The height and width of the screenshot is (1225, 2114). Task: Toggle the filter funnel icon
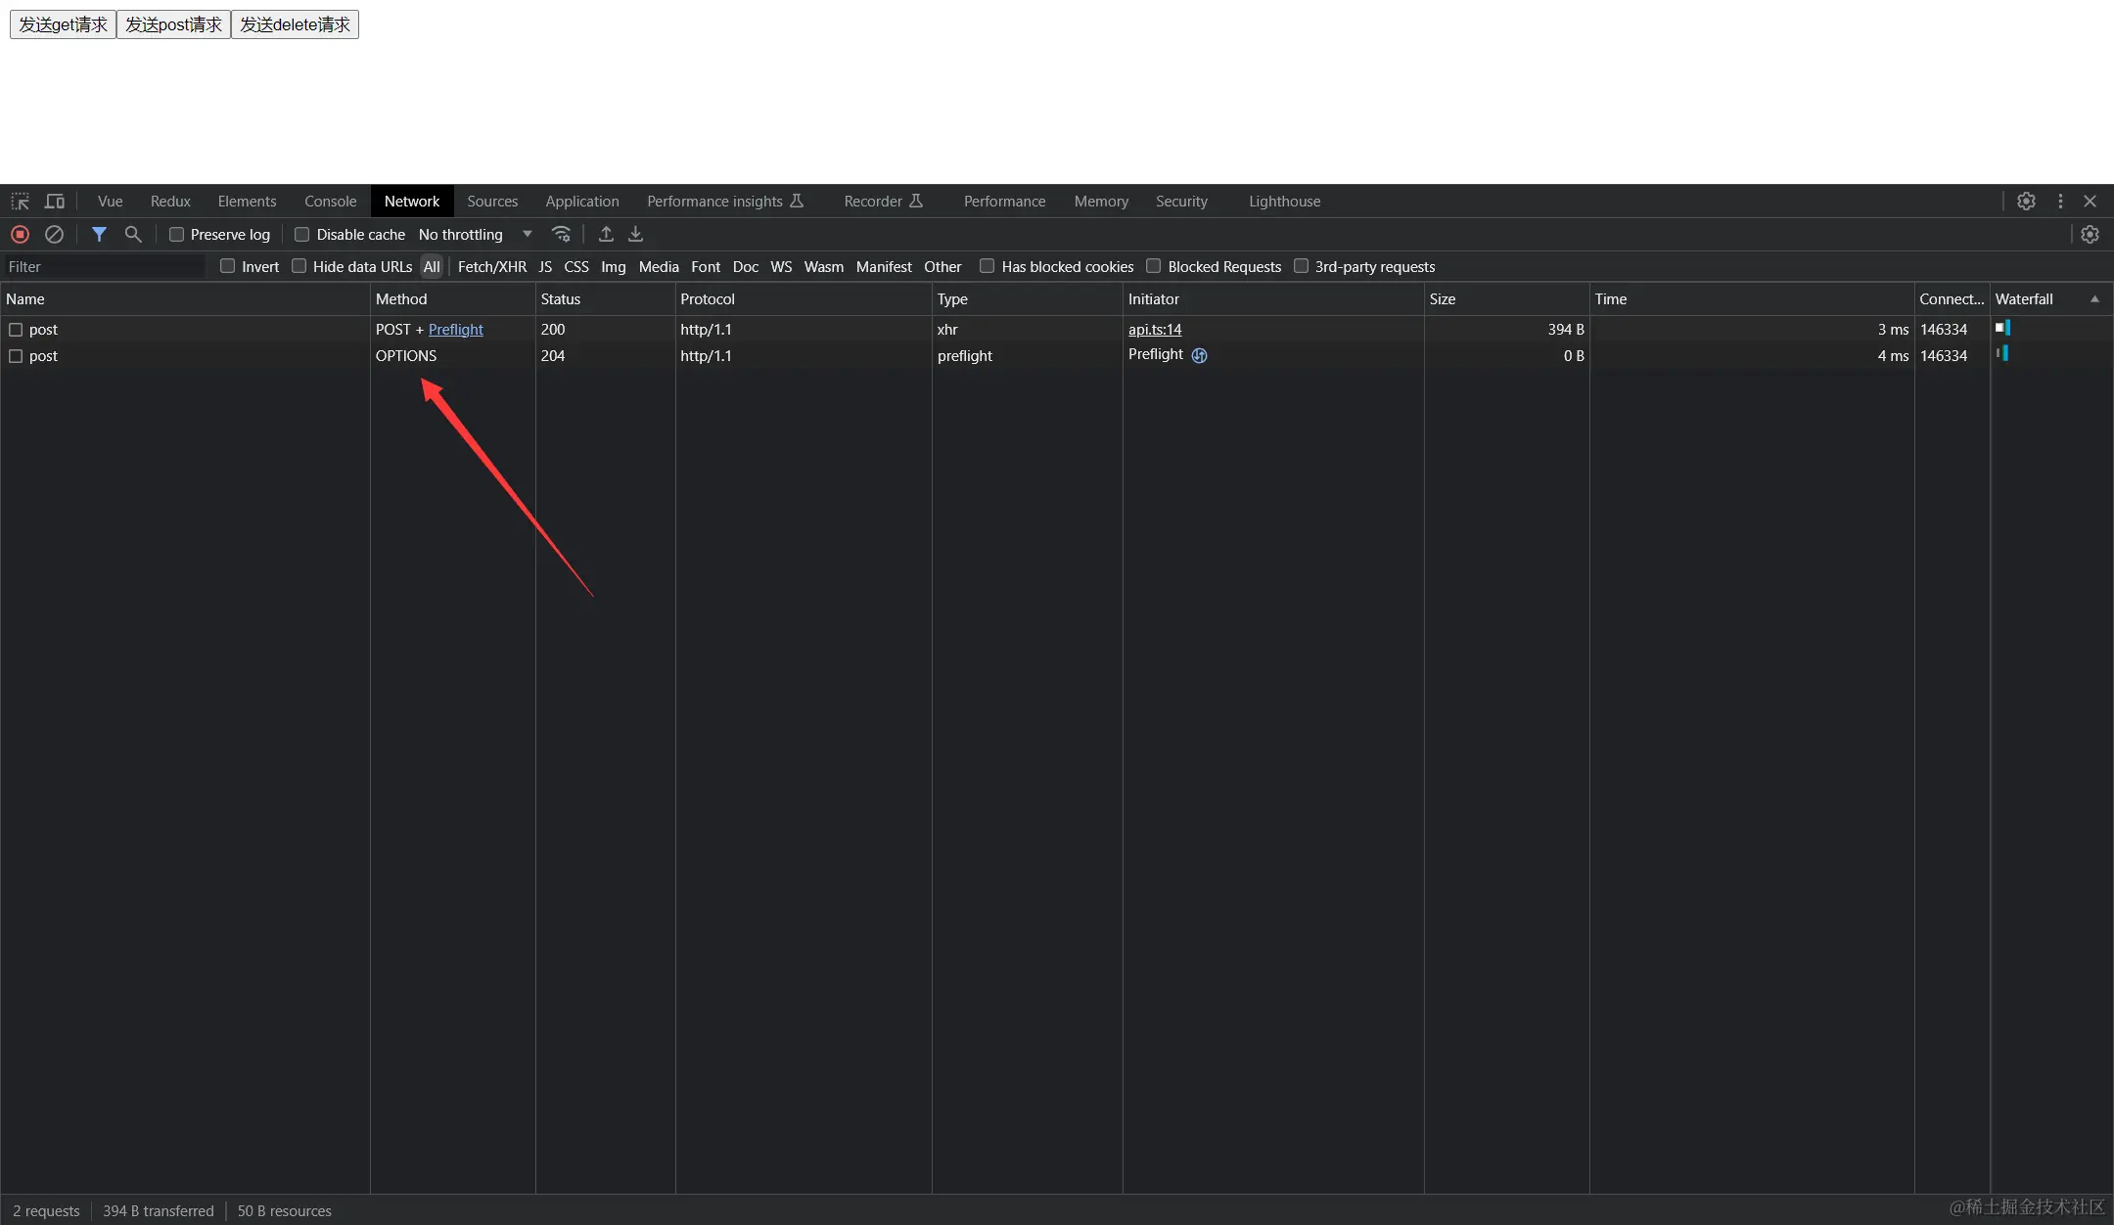[x=99, y=235]
